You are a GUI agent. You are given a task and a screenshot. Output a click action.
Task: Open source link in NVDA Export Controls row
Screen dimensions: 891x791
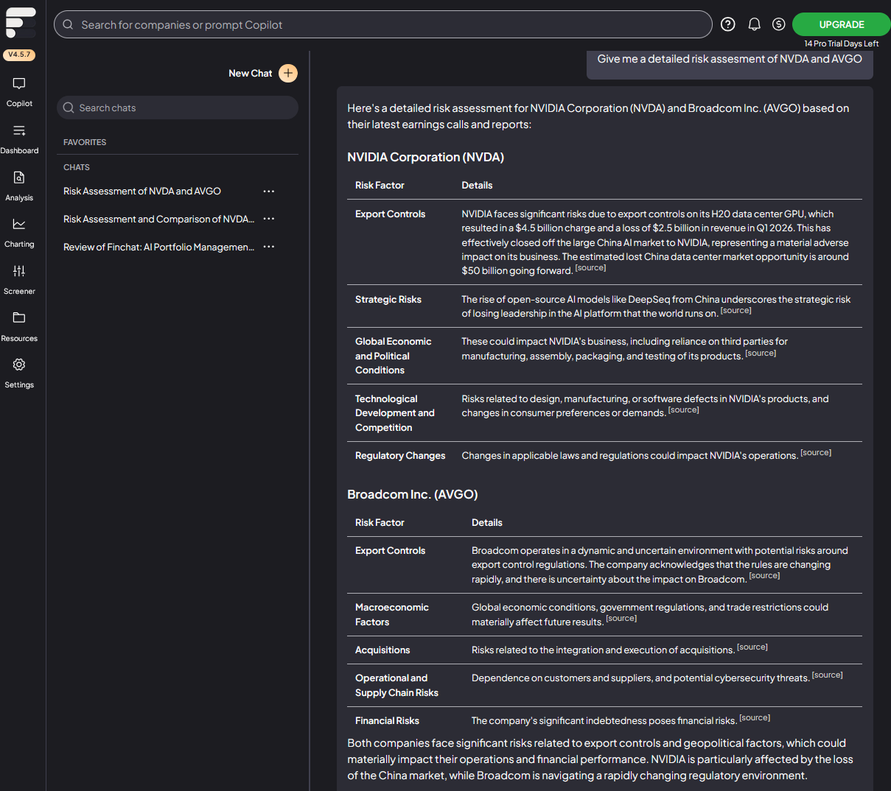pos(590,268)
